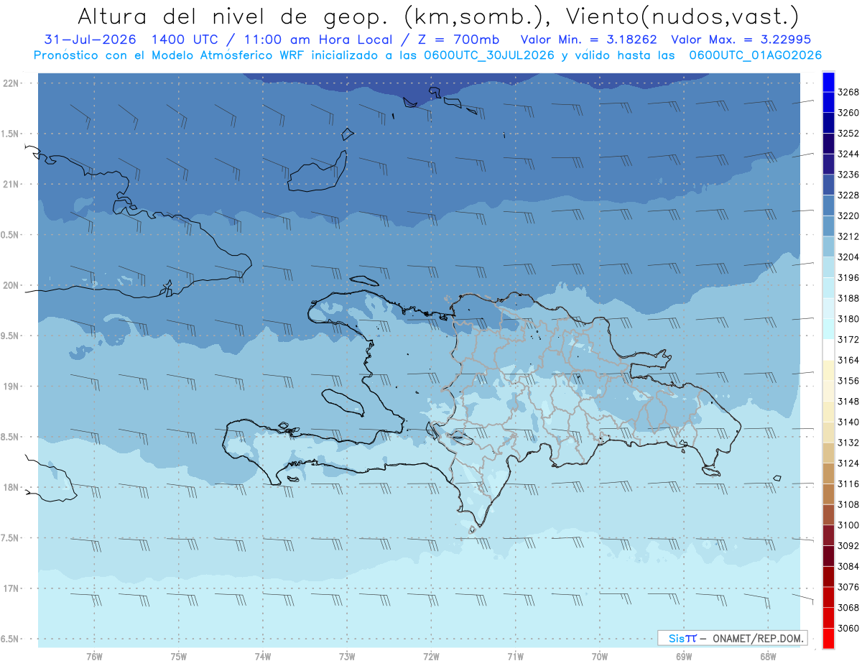Viewport: 862px width, 666px height.
Task: Click the '3236' colorbar value
Action: 848,175
